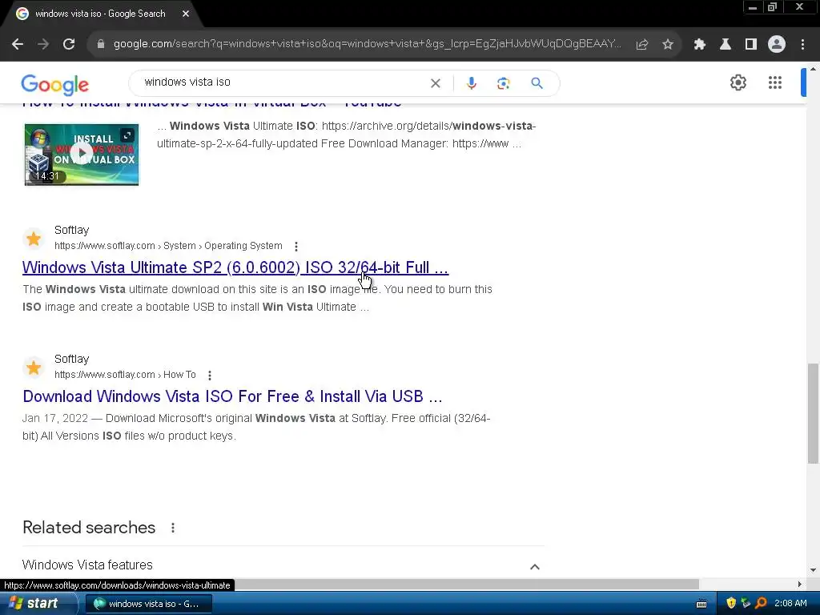Start voice search with microphone icon
Image resolution: width=820 pixels, height=615 pixels.
point(471,83)
